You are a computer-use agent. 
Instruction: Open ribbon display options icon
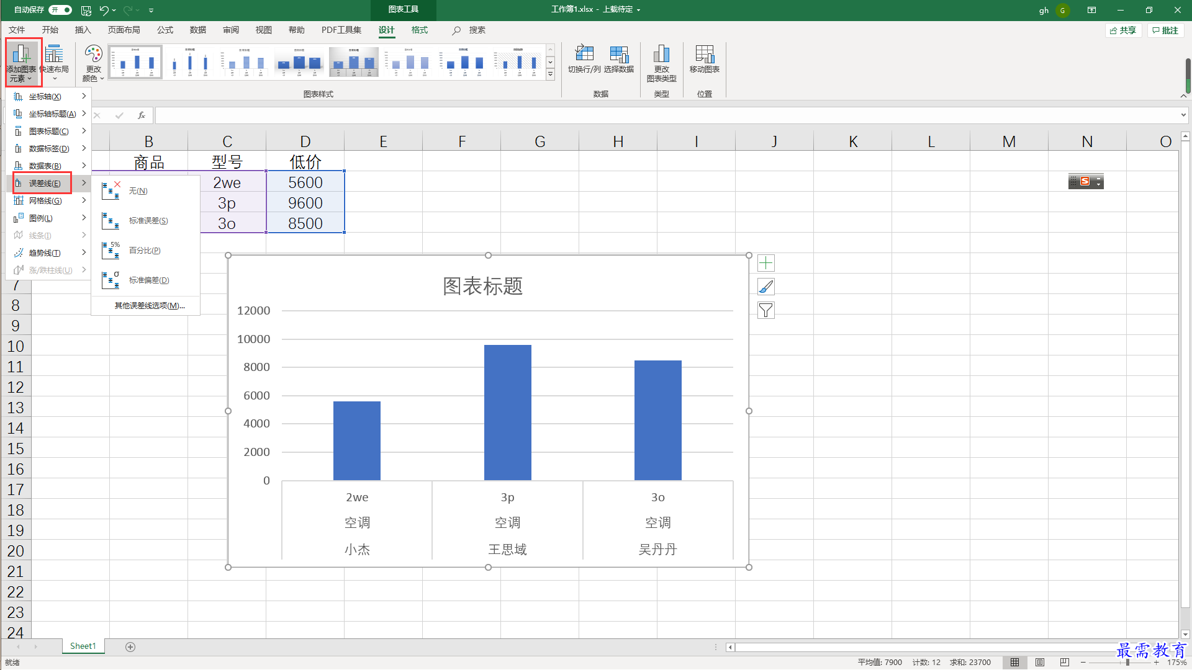1091,10
